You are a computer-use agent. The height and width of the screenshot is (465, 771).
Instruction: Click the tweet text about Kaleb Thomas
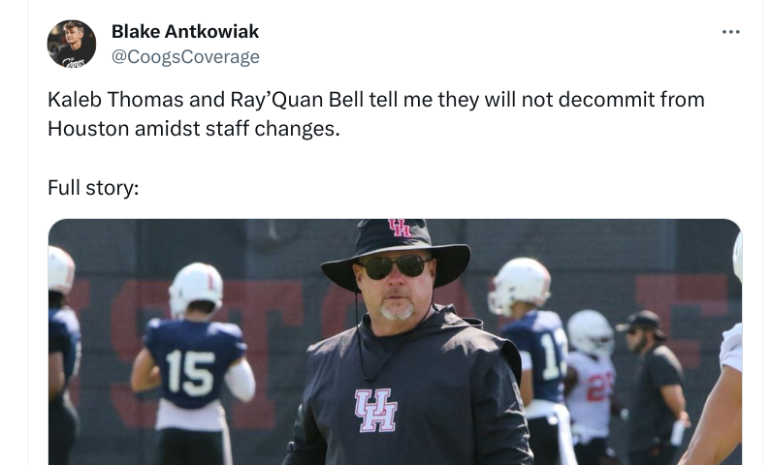click(x=376, y=114)
